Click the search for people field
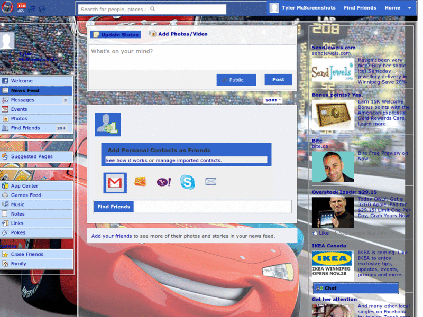This screenshot has width=423, height=317. click(x=113, y=9)
